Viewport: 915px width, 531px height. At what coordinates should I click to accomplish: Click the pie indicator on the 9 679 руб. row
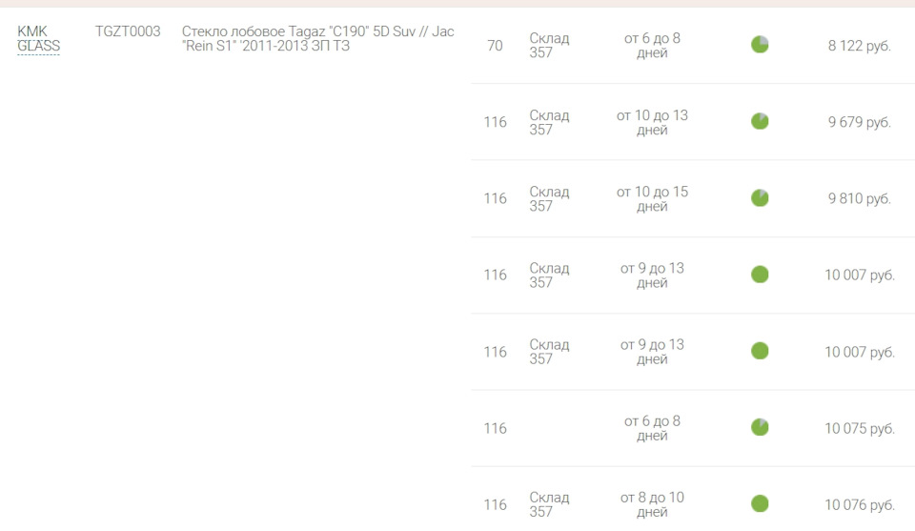click(760, 121)
